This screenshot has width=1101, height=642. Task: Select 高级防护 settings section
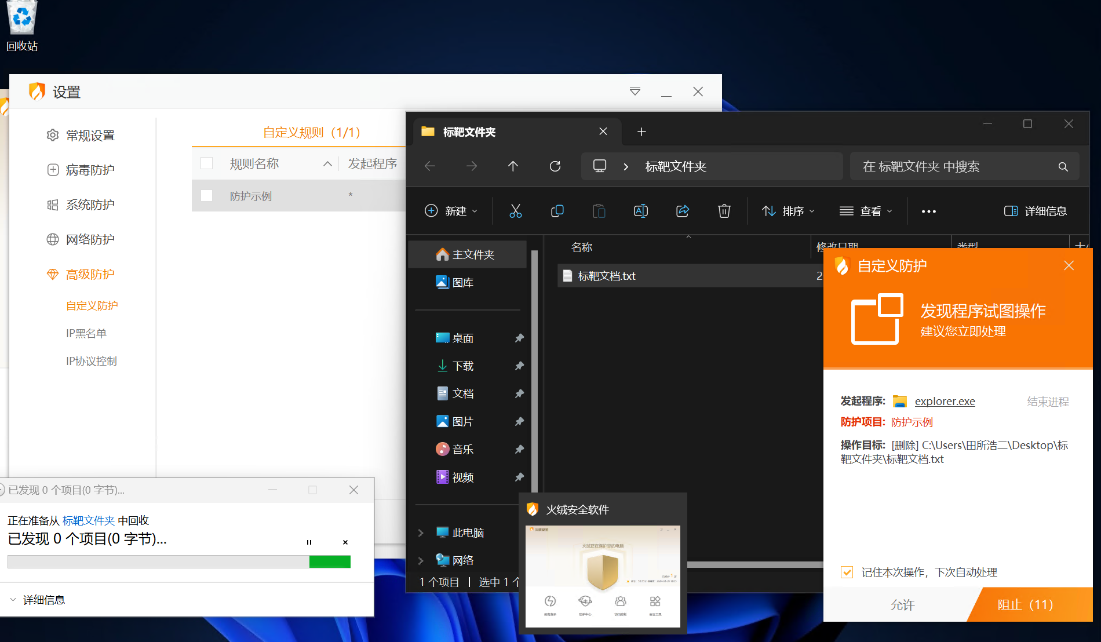coord(81,274)
